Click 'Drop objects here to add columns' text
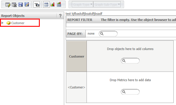Viewport: 176px width, 105px height. (x=130, y=49)
